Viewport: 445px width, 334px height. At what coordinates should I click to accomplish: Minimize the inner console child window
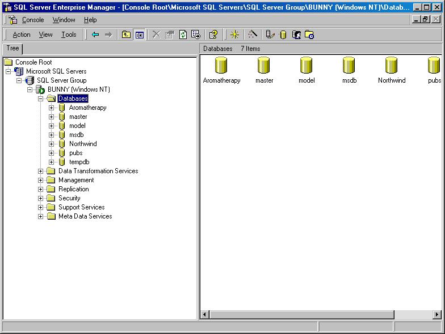tap(416, 19)
